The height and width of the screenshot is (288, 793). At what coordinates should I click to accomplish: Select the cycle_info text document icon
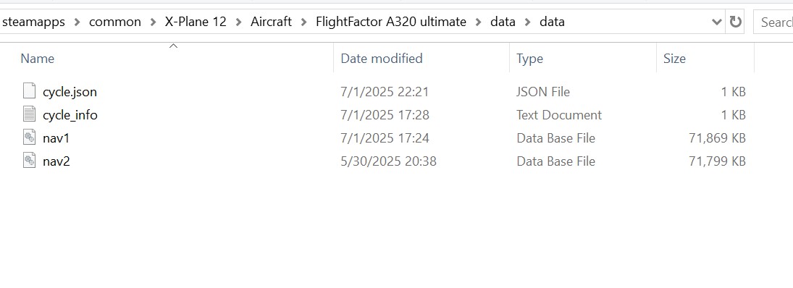(30, 115)
